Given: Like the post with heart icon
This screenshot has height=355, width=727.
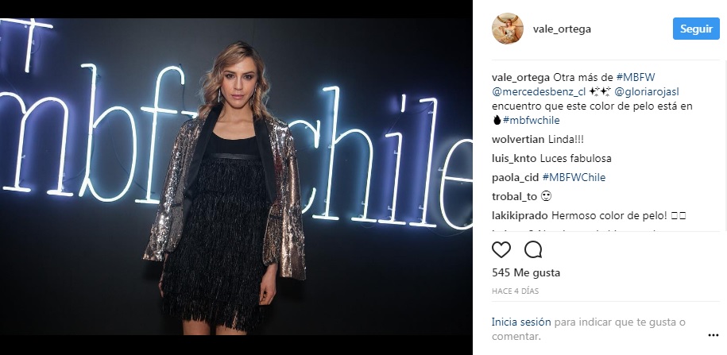Looking at the screenshot, I should pyautogui.click(x=501, y=250).
